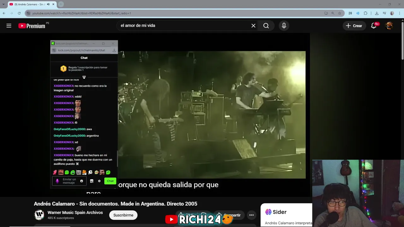Image resolution: width=404 pixels, height=227 pixels.
Task: Open the Chrome profile avatar
Action: coord(392,13)
